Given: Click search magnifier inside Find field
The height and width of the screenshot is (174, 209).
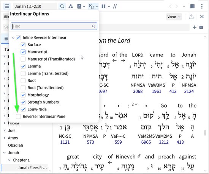Looking at the screenshot, I should point(93,26).
